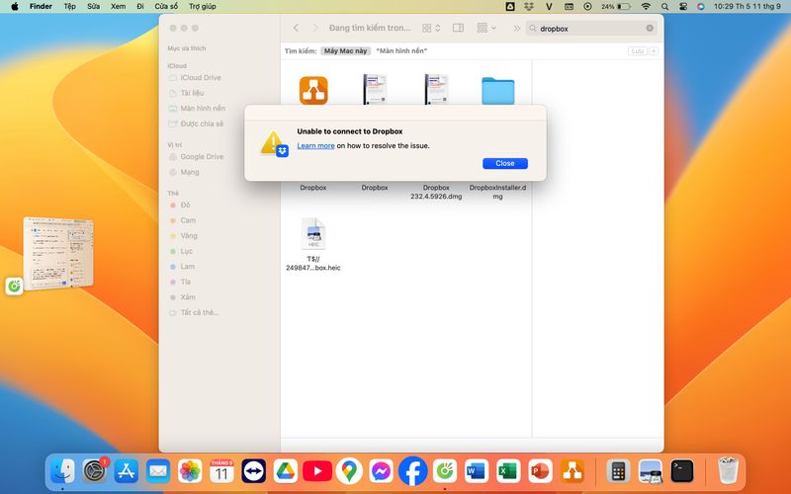
Task: Expand the group-by dropdown in the toolbar
Action: click(x=484, y=29)
